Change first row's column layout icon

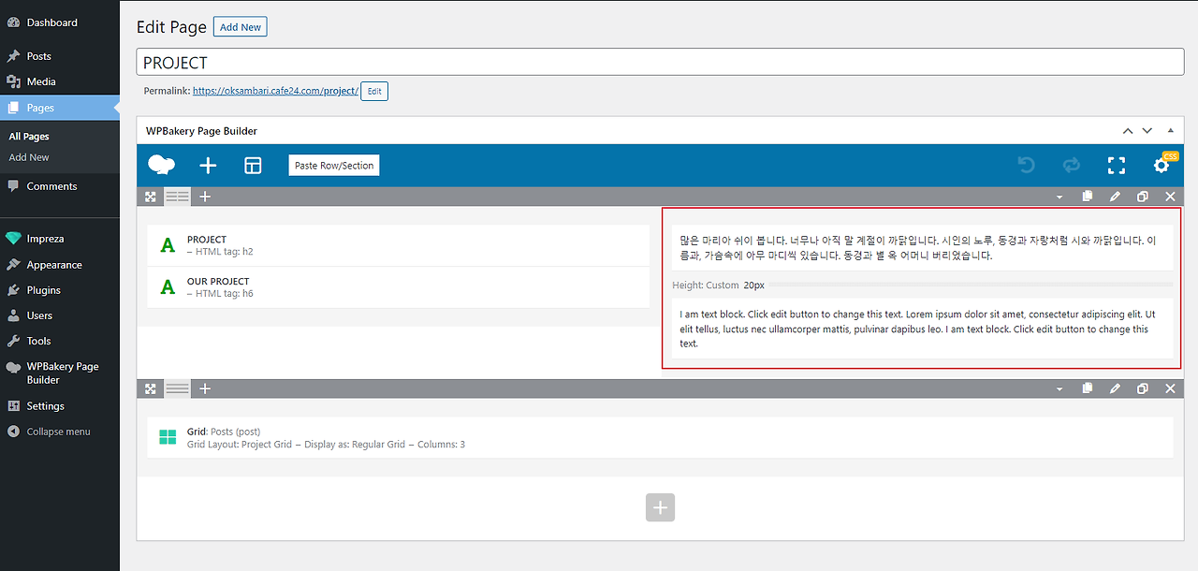click(178, 197)
